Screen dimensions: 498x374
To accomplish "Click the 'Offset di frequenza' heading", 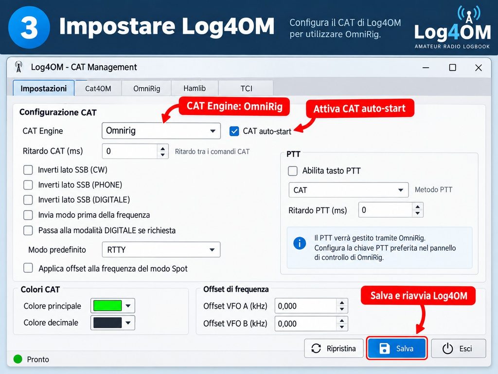I will [x=236, y=289].
